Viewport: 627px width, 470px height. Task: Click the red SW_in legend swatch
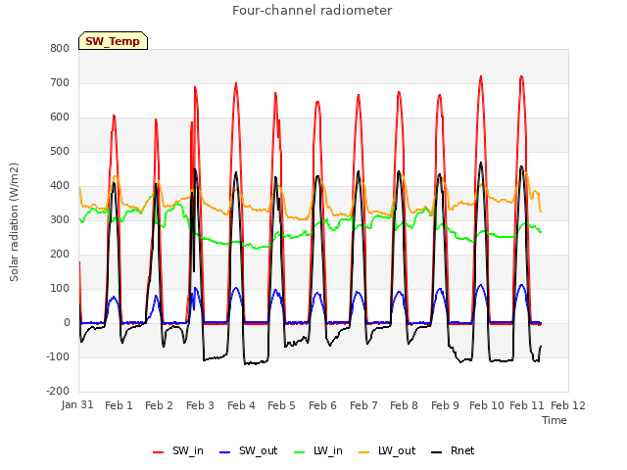[159, 452]
